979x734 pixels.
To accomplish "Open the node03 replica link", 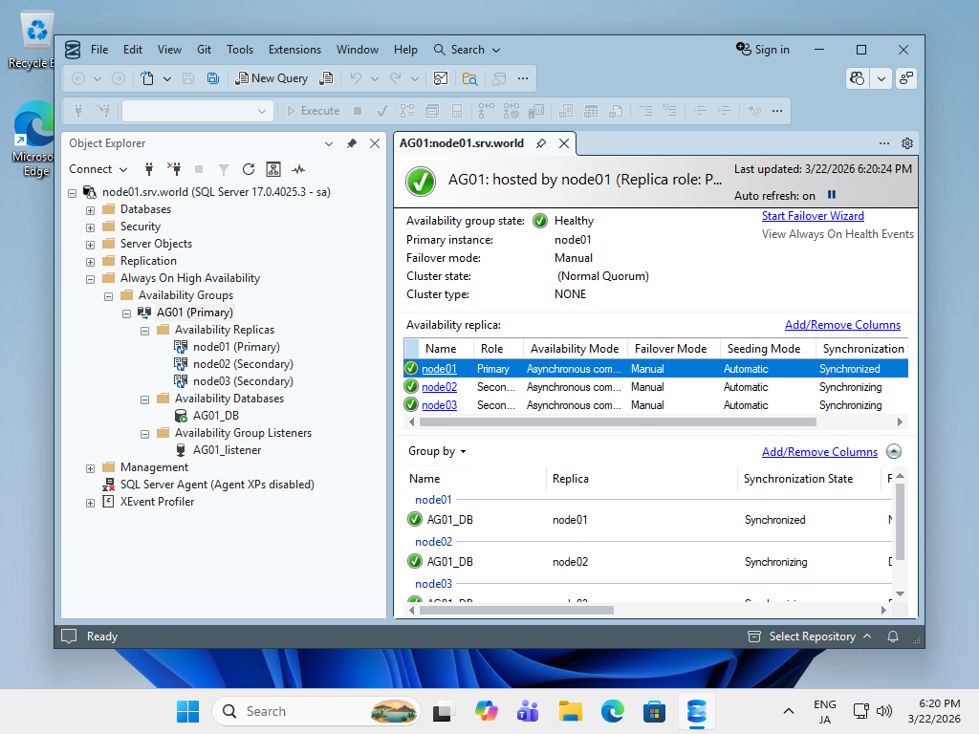I will 439,405.
